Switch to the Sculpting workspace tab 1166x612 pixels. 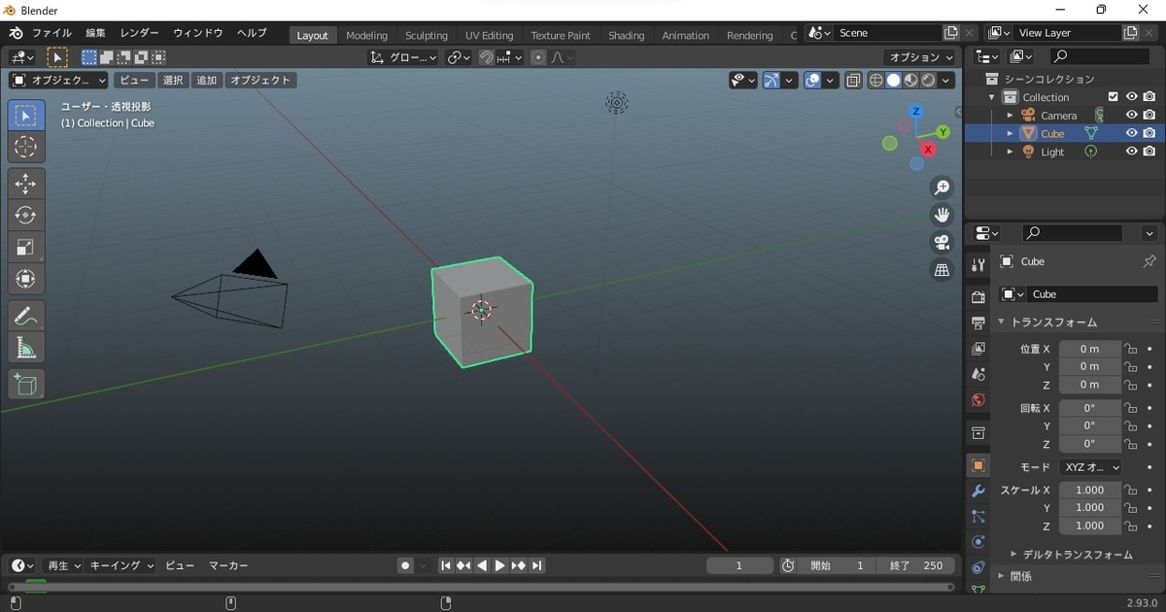pyautogui.click(x=427, y=35)
